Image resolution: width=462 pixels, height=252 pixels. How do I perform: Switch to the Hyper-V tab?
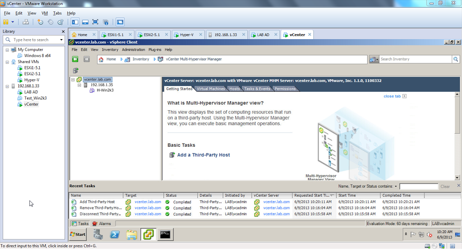[x=186, y=35]
